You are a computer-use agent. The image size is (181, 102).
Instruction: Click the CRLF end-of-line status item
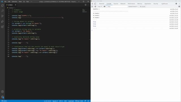coord(65,101)
